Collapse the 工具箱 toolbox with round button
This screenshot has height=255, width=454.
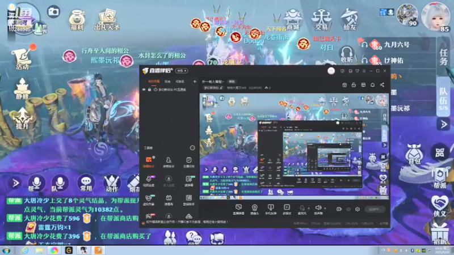pyautogui.click(x=192, y=148)
